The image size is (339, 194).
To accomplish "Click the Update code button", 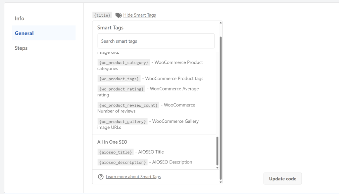I will click(x=283, y=179).
